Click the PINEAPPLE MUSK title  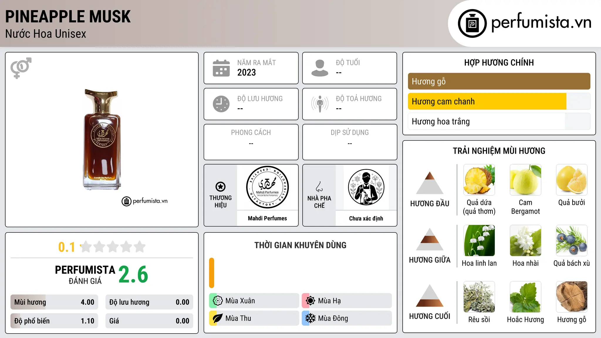(x=68, y=16)
